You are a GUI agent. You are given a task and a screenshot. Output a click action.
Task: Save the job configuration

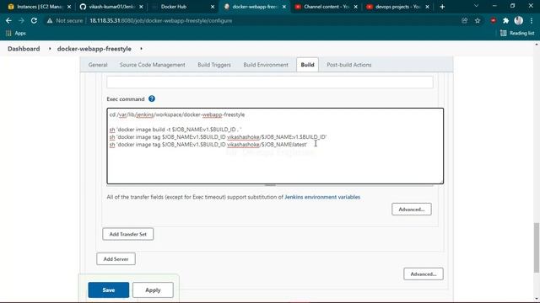pos(109,290)
